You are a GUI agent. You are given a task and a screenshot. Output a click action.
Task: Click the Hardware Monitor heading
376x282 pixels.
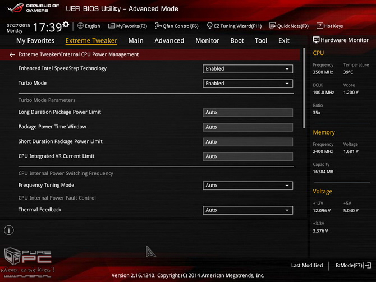click(x=345, y=40)
